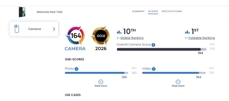Click the Video info icon
Image resolution: width=229 pixels, height=101 pixels.
point(153,69)
